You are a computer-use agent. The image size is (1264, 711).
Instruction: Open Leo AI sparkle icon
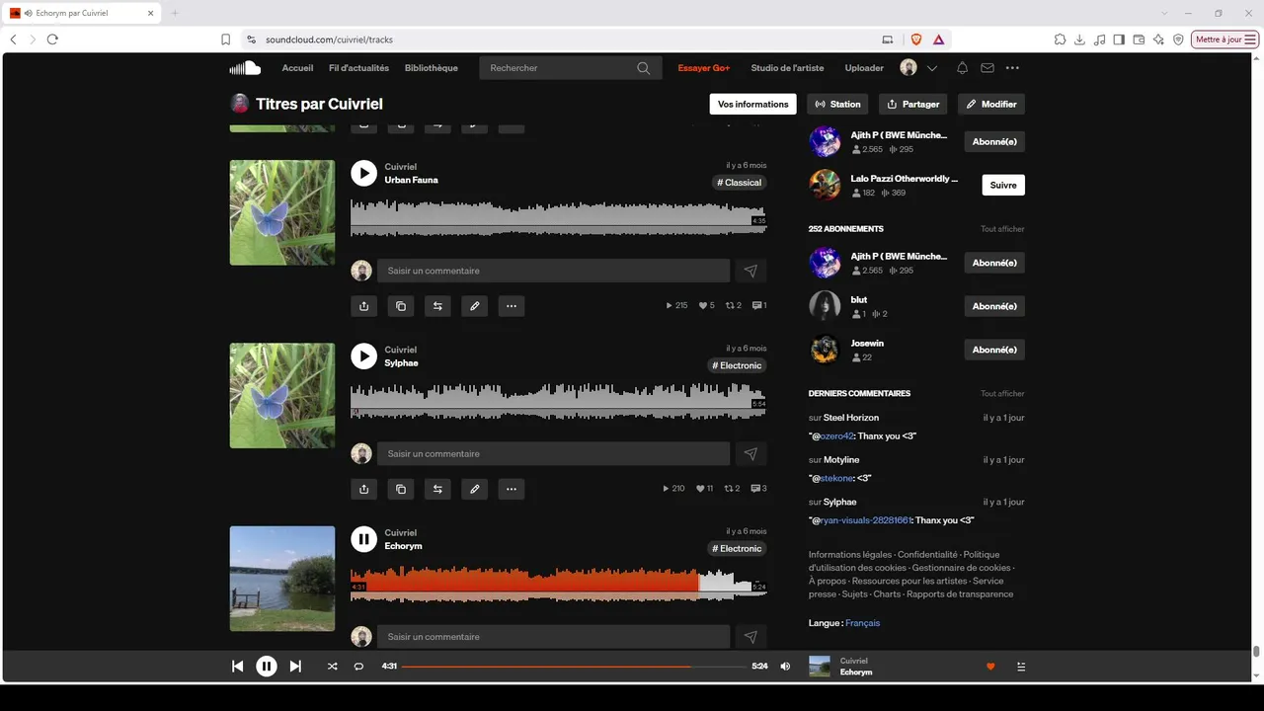(1158, 39)
